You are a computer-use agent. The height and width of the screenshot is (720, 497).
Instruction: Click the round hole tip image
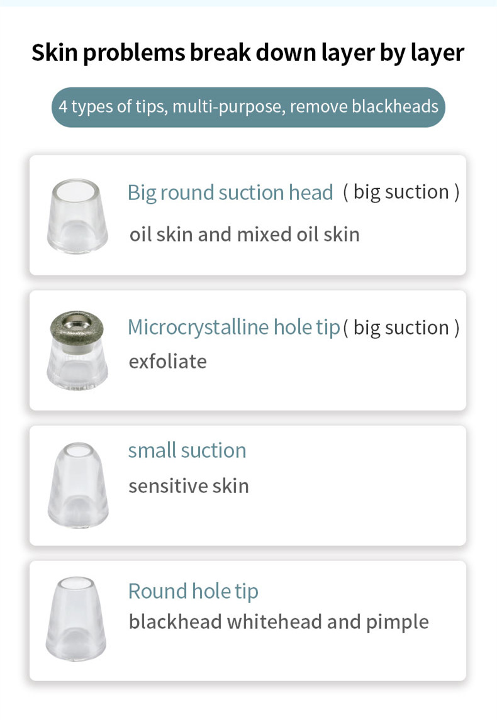coord(75,619)
